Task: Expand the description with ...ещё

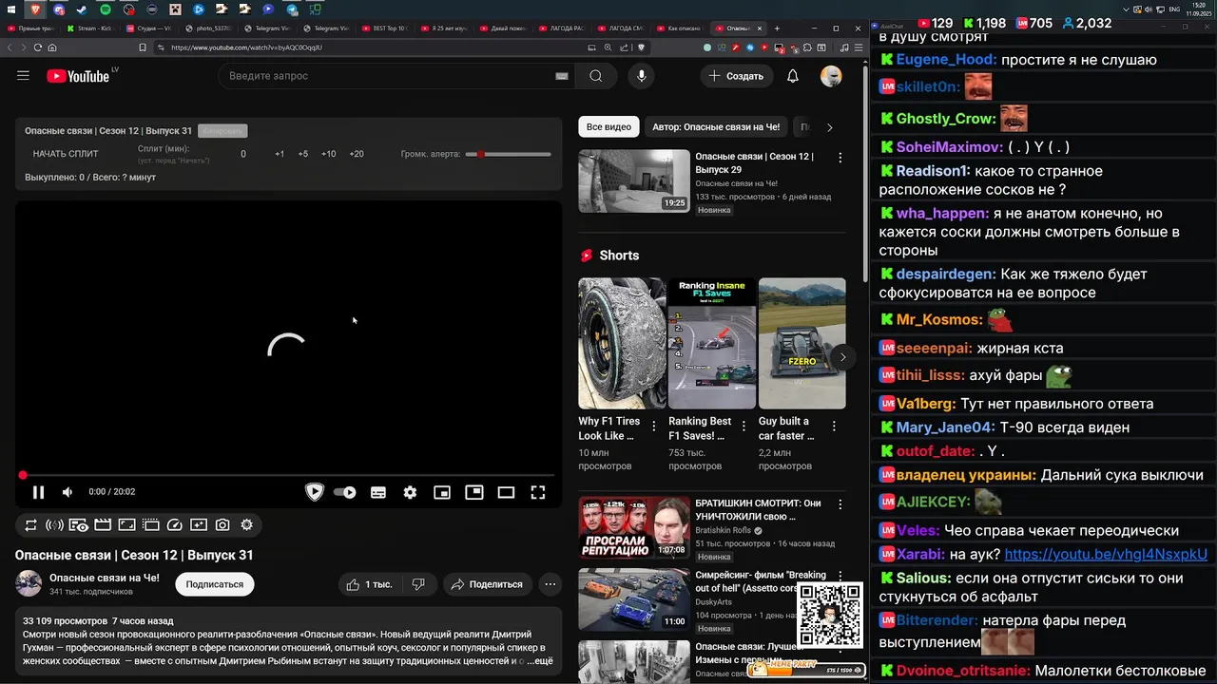Action: tap(538, 661)
